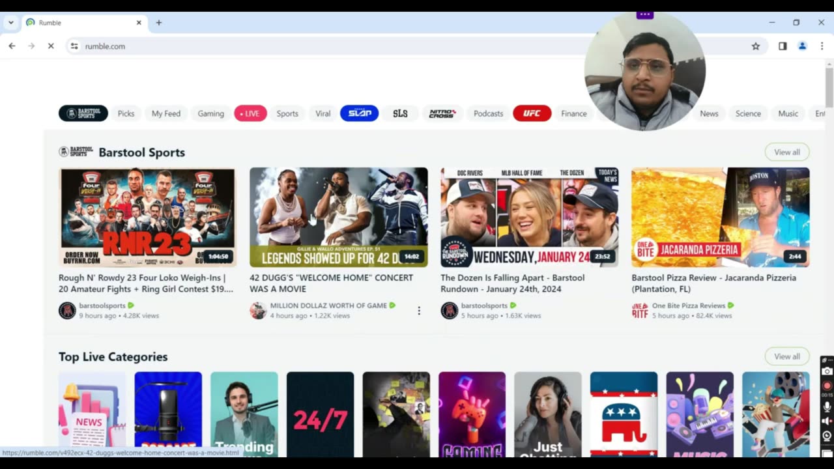Select the Finance category chip
The height and width of the screenshot is (469, 834).
[574, 113]
